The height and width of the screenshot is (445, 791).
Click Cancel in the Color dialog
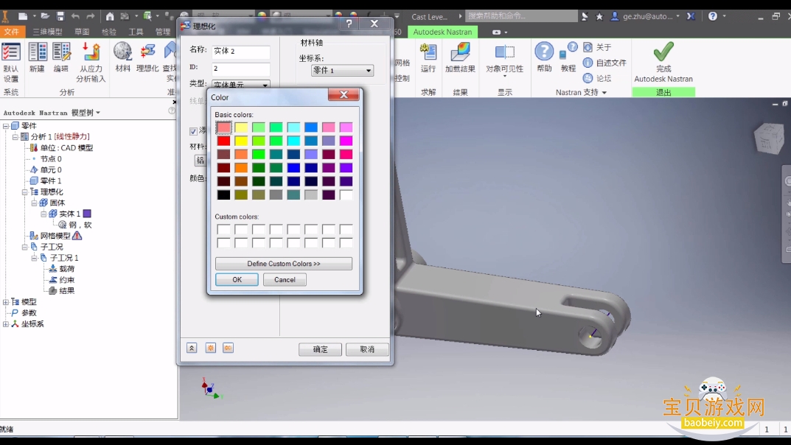click(x=285, y=280)
